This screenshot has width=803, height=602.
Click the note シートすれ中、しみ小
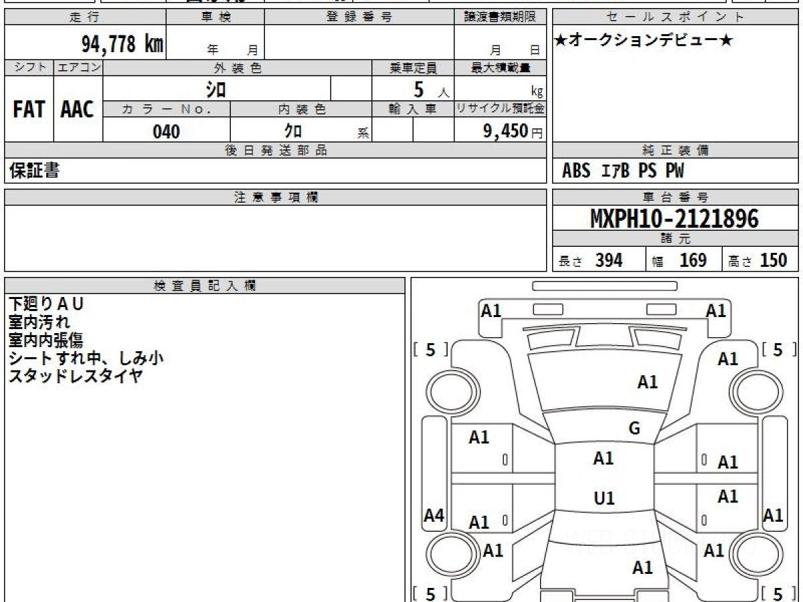point(86,358)
